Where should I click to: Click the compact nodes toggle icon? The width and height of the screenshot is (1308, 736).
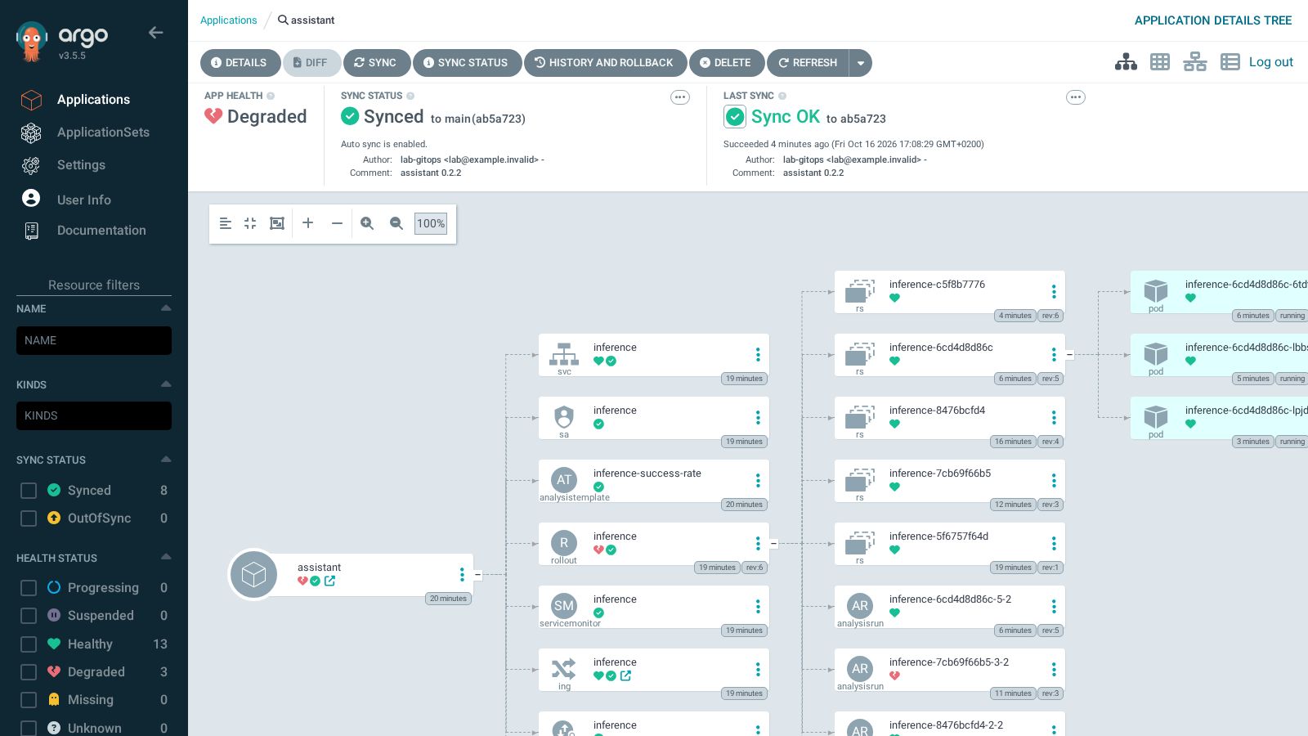[x=250, y=223]
